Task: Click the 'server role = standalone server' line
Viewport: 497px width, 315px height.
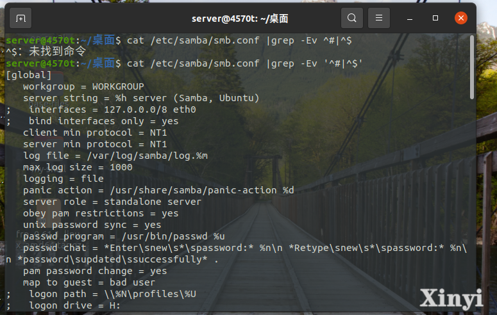Action: pos(112,202)
